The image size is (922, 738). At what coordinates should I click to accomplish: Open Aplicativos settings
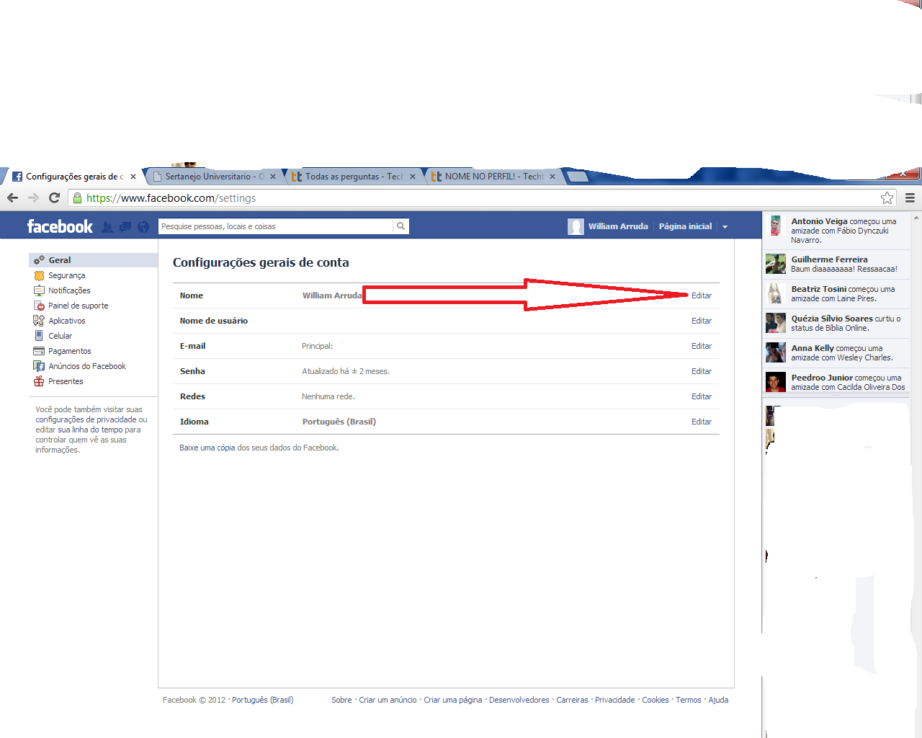coord(67,321)
